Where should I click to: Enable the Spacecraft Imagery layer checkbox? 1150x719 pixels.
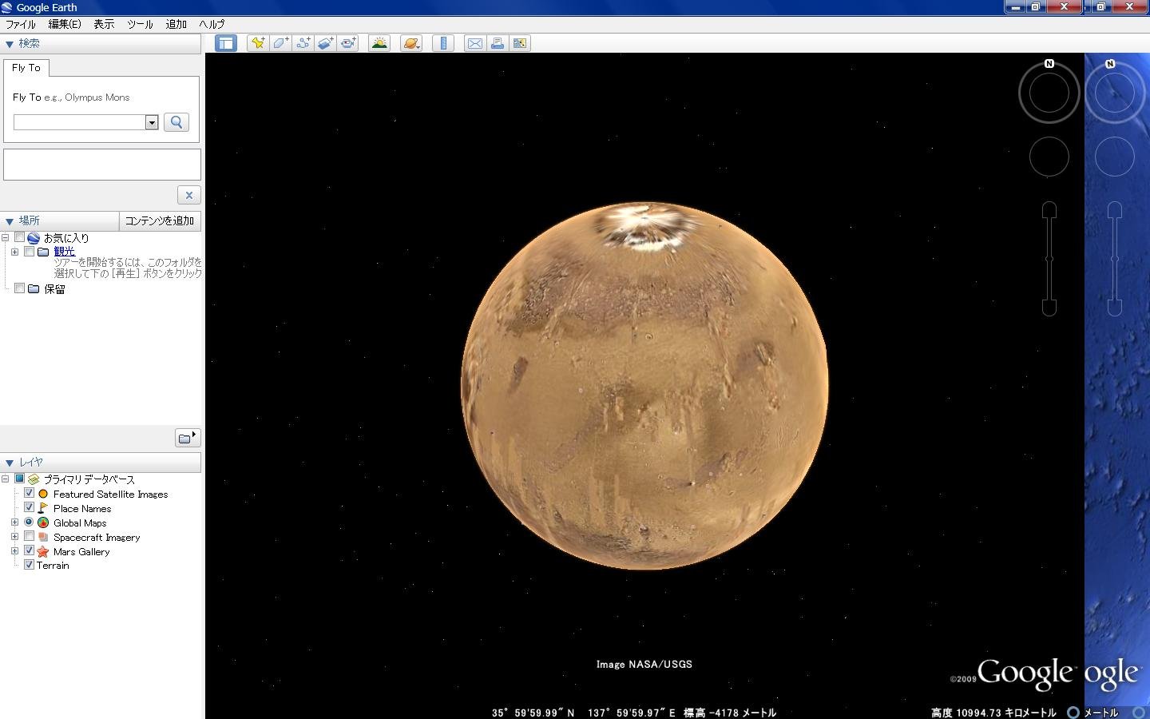tap(29, 536)
